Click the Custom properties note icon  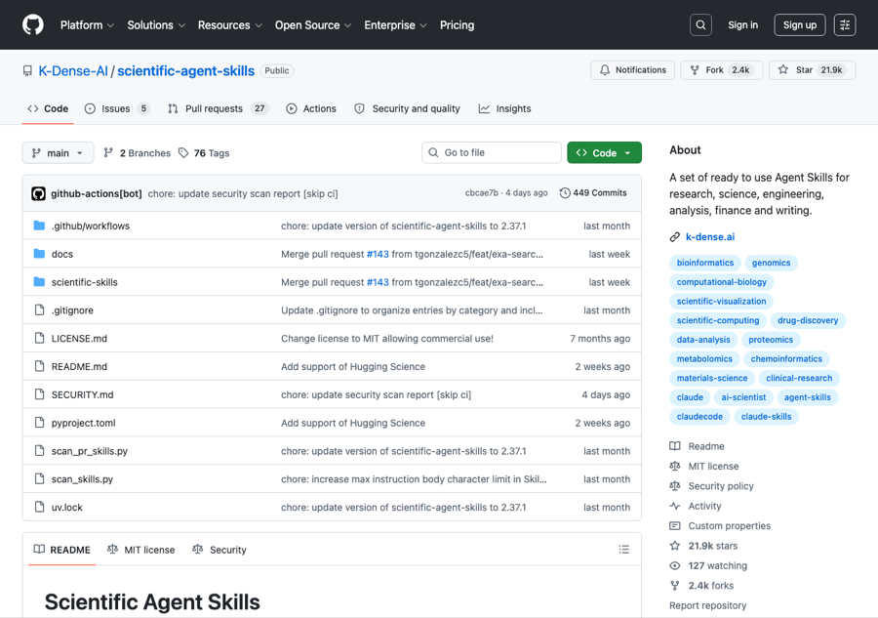pos(675,525)
